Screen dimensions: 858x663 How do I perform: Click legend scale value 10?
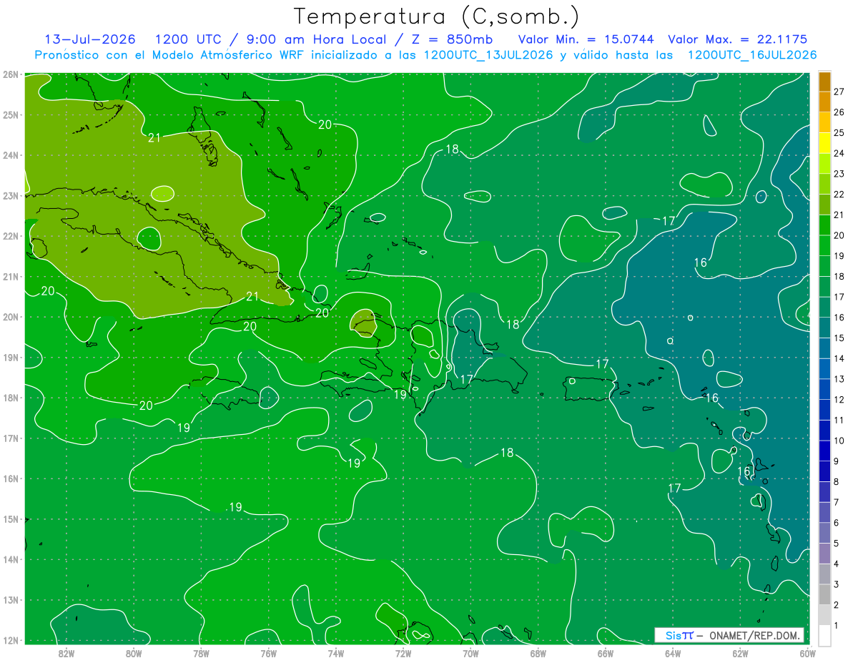pos(839,441)
